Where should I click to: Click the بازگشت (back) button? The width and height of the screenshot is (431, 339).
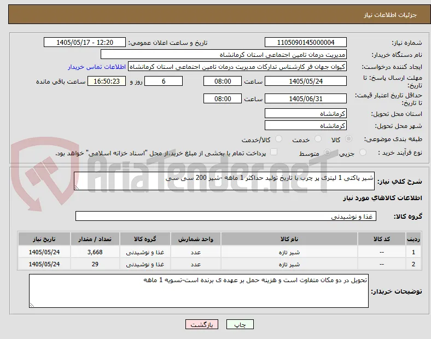[x=202, y=324]
